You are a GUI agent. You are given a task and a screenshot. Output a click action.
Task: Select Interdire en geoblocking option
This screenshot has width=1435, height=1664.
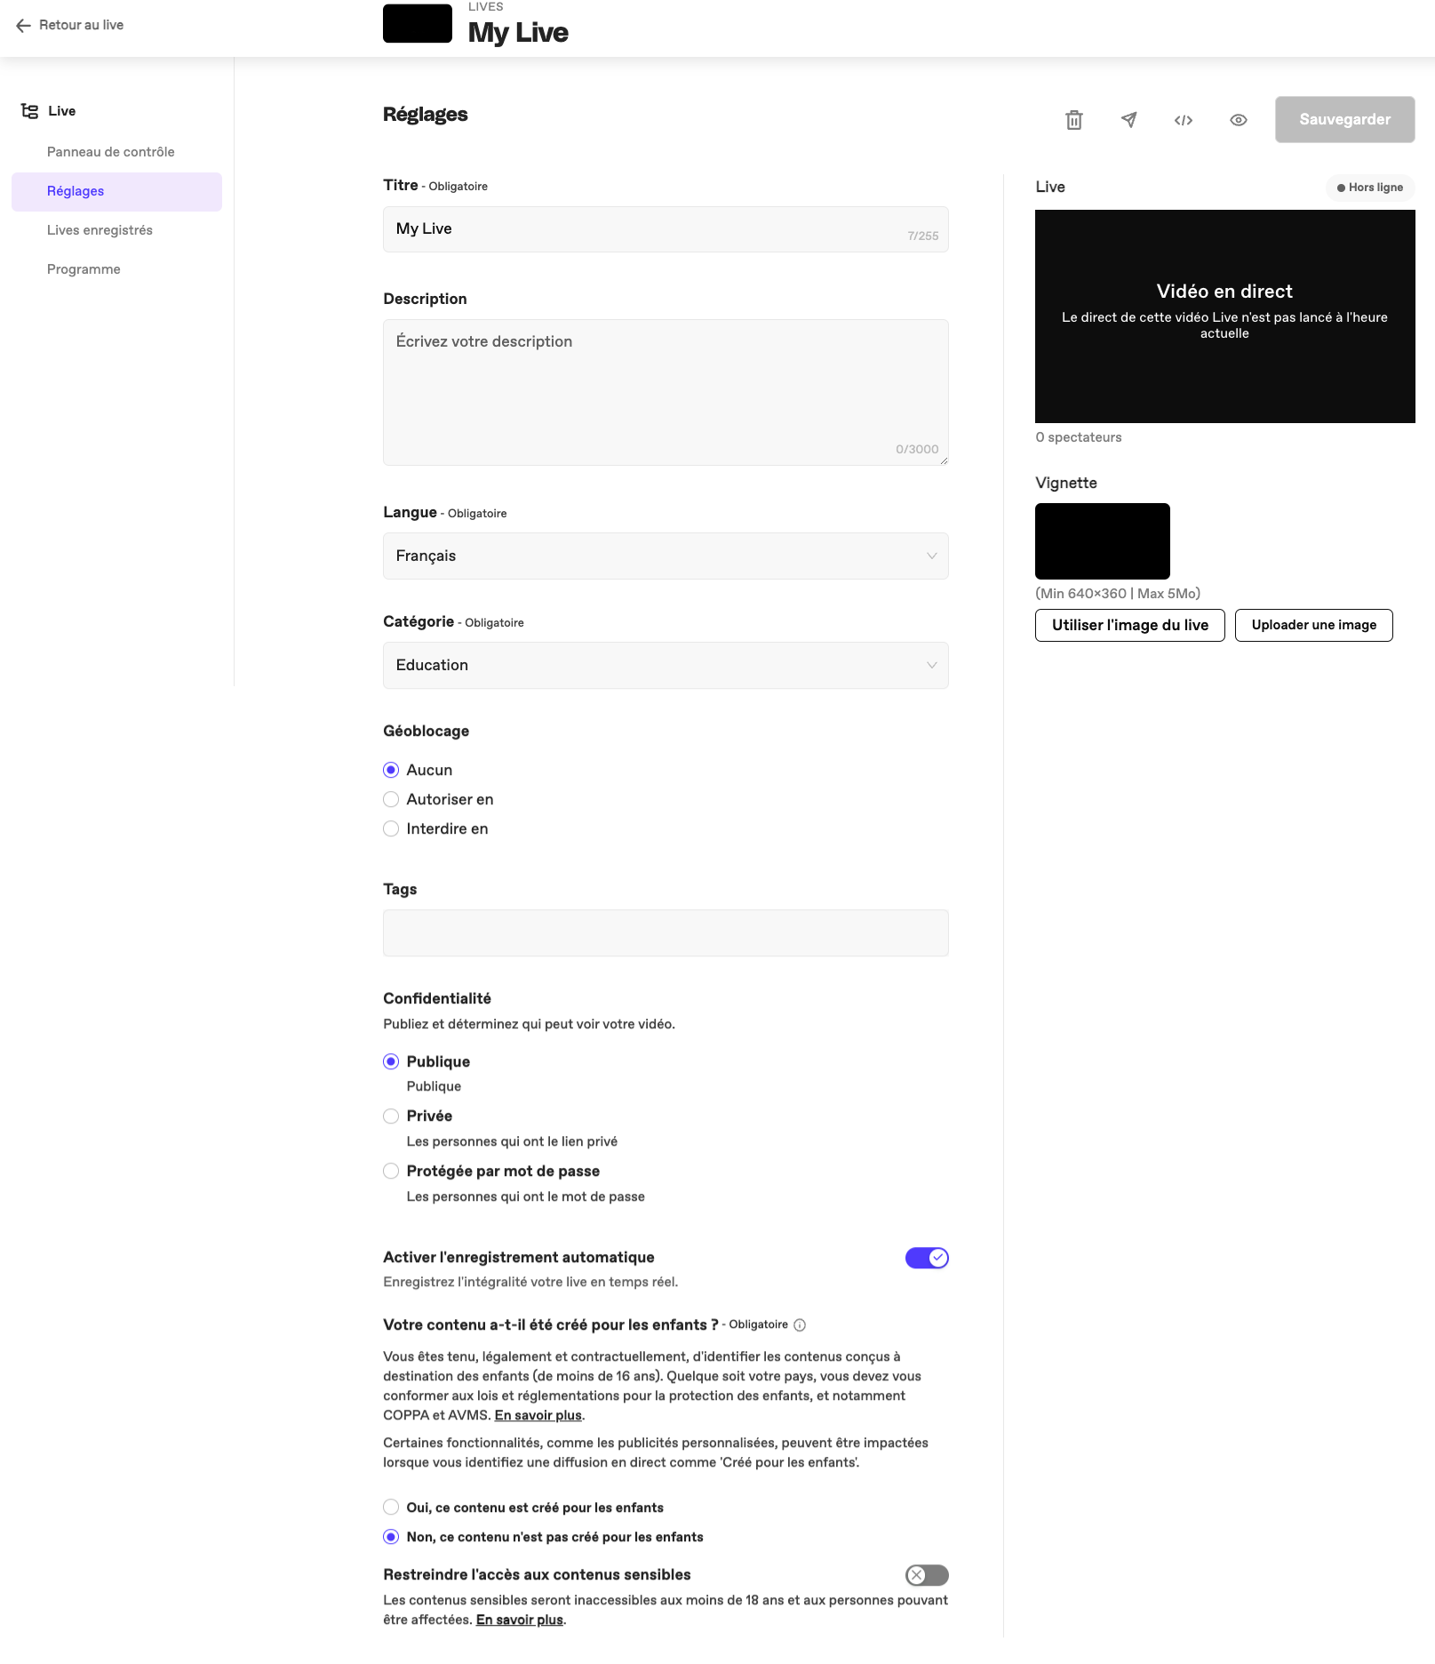pyautogui.click(x=391, y=828)
